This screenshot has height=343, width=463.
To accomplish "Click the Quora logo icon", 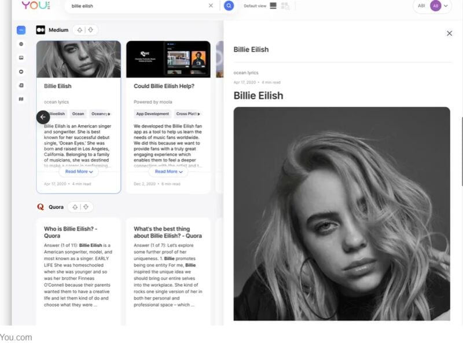I will [x=41, y=207].
